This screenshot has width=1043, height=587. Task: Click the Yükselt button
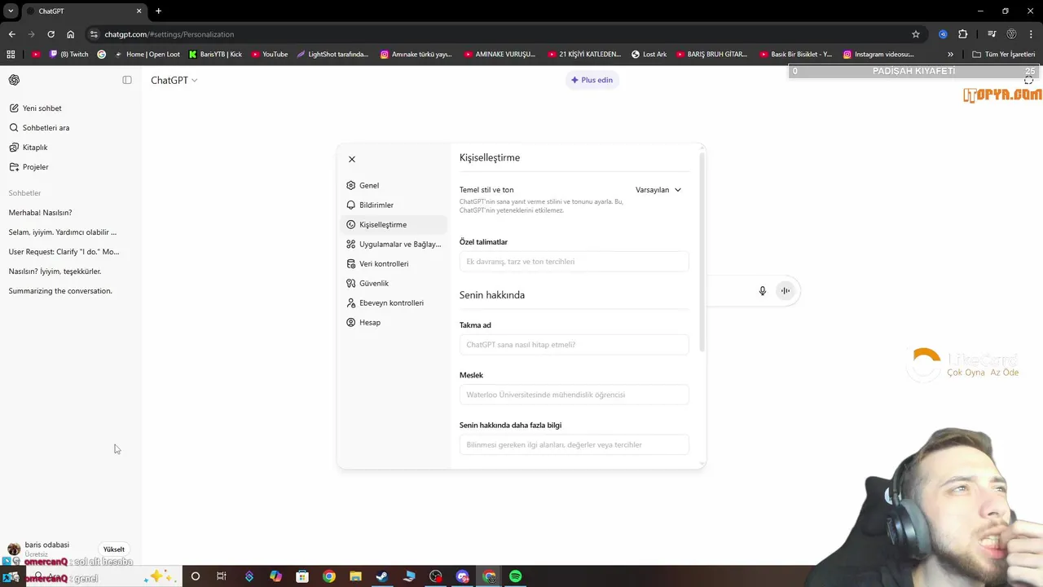[x=114, y=549]
